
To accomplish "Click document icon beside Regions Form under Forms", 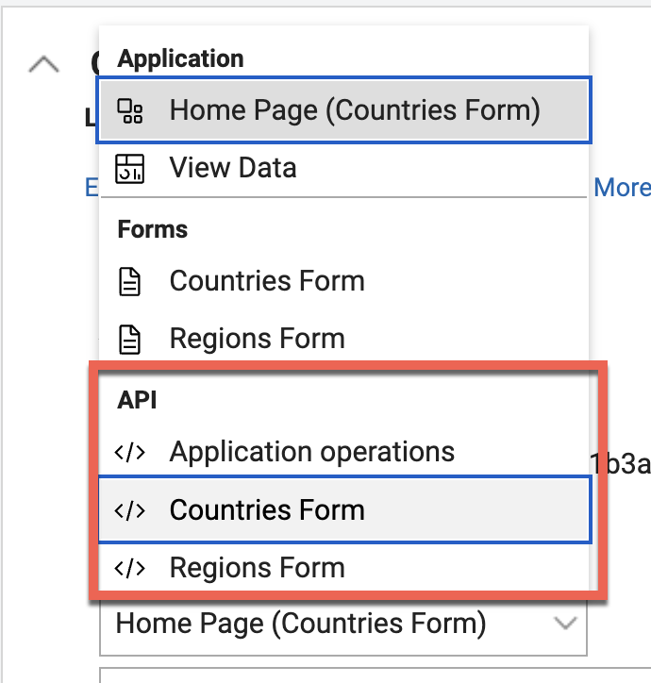I will point(129,339).
